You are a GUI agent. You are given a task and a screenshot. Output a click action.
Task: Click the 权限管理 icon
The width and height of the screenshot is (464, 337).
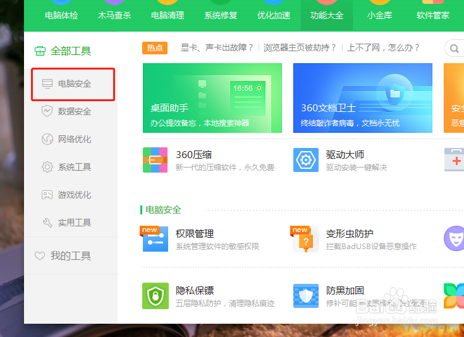(154, 238)
